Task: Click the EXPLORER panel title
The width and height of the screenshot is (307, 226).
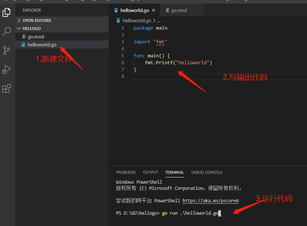Action: [x=32, y=10]
